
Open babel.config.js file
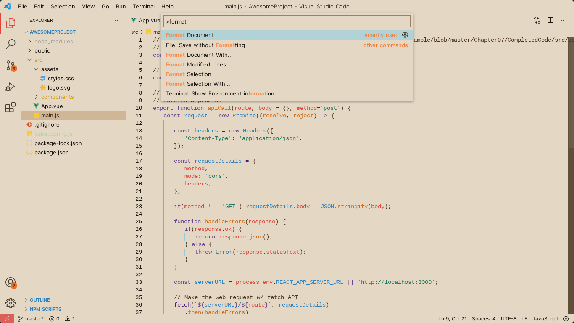pyautogui.click(x=53, y=134)
